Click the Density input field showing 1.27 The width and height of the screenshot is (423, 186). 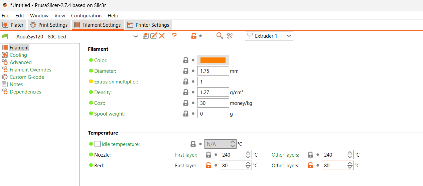(213, 92)
